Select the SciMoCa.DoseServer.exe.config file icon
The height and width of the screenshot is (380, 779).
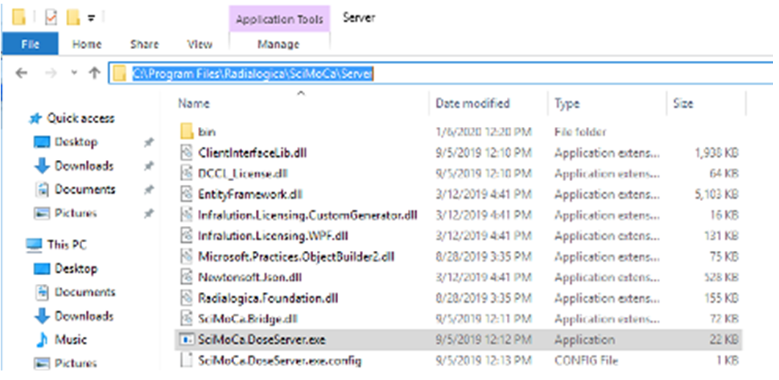tap(187, 360)
